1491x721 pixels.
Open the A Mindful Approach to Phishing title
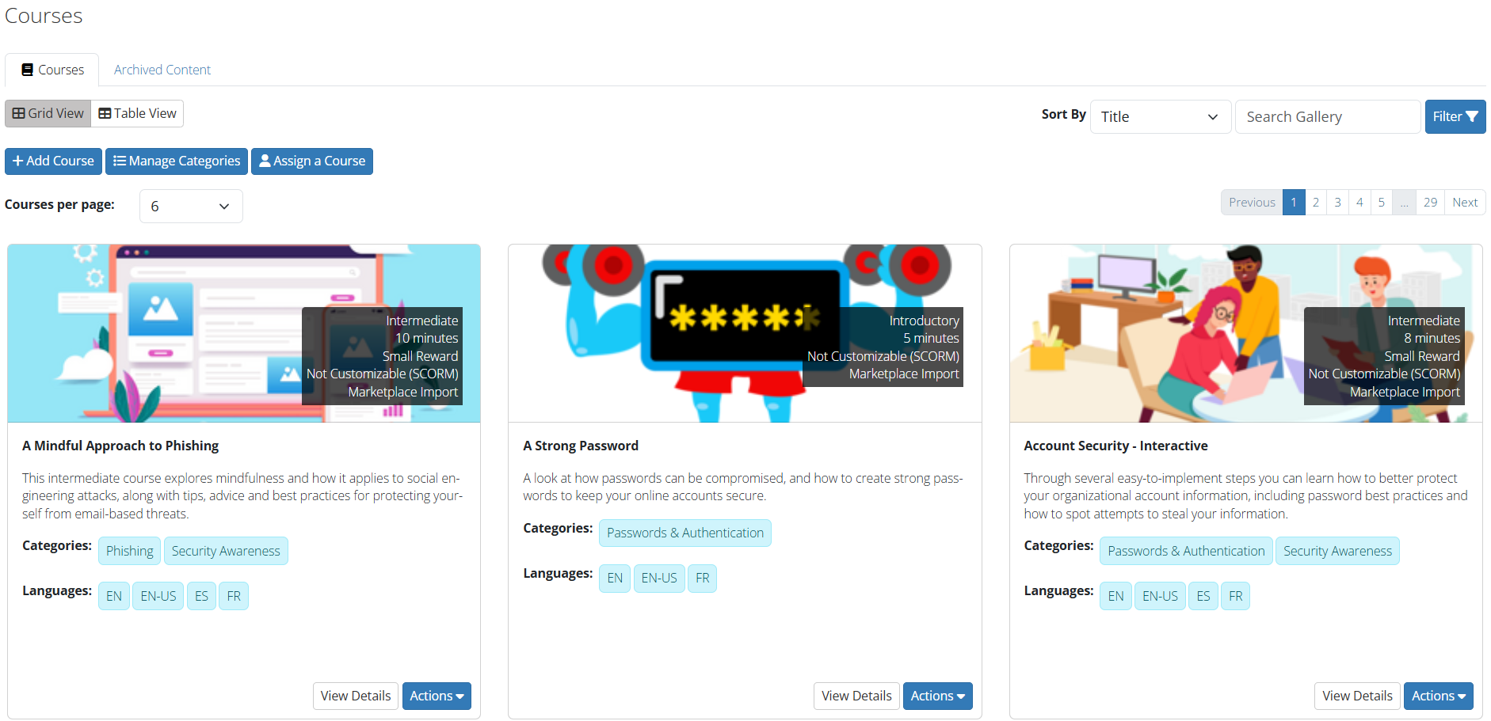click(120, 446)
